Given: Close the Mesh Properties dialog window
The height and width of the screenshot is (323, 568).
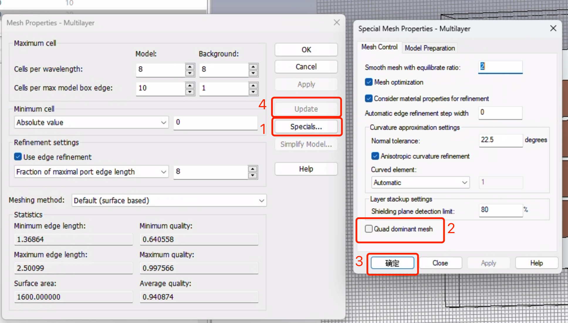Looking at the screenshot, I should click(337, 23).
